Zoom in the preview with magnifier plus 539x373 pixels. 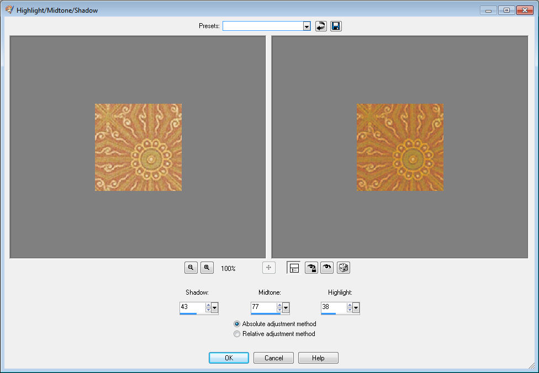coord(207,268)
